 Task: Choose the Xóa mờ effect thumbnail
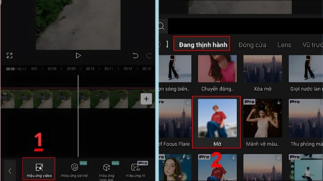point(262,68)
